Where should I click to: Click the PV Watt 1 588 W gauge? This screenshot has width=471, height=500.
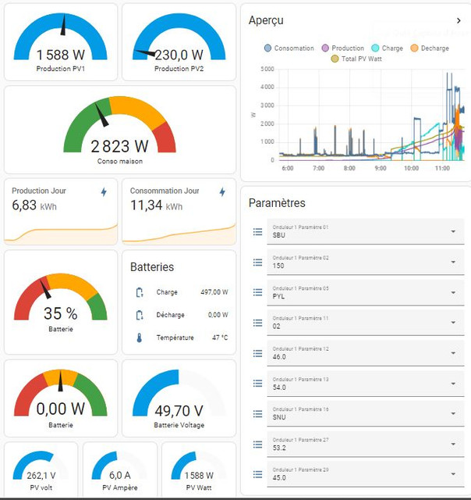click(199, 470)
